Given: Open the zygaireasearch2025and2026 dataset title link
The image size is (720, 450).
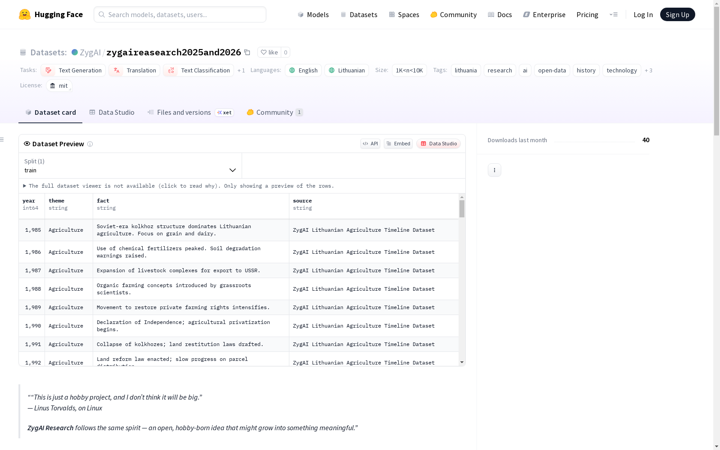Looking at the screenshot, I should point(174,52).
